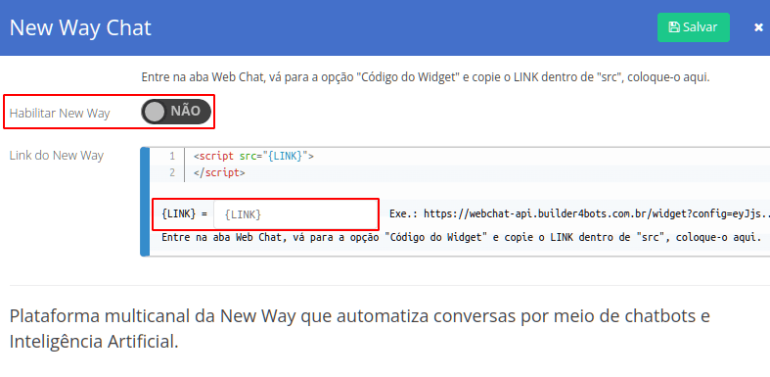Viewport: 770px width, 377px height.
Task: Click the 'New Way Chat' title
Action: point(80,27)
